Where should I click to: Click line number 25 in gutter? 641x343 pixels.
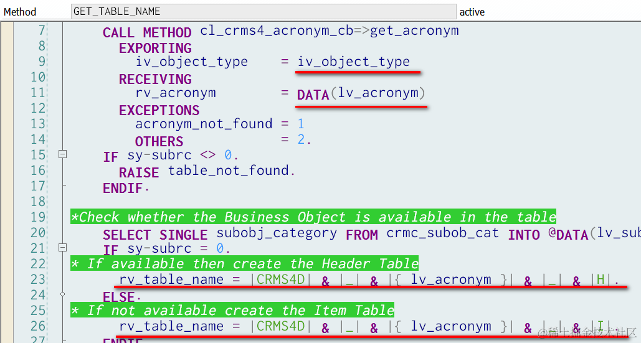(x=38, y=311)
